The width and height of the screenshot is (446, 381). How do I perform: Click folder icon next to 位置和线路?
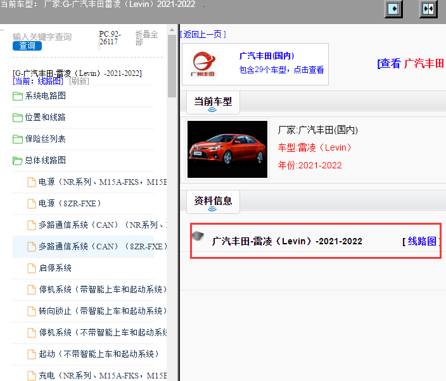coord(18,118)
